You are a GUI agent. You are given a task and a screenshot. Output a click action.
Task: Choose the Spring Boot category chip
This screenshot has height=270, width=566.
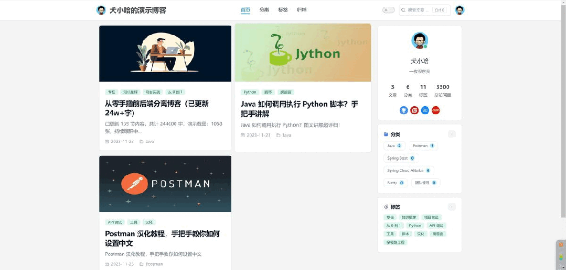coord(401,158)
